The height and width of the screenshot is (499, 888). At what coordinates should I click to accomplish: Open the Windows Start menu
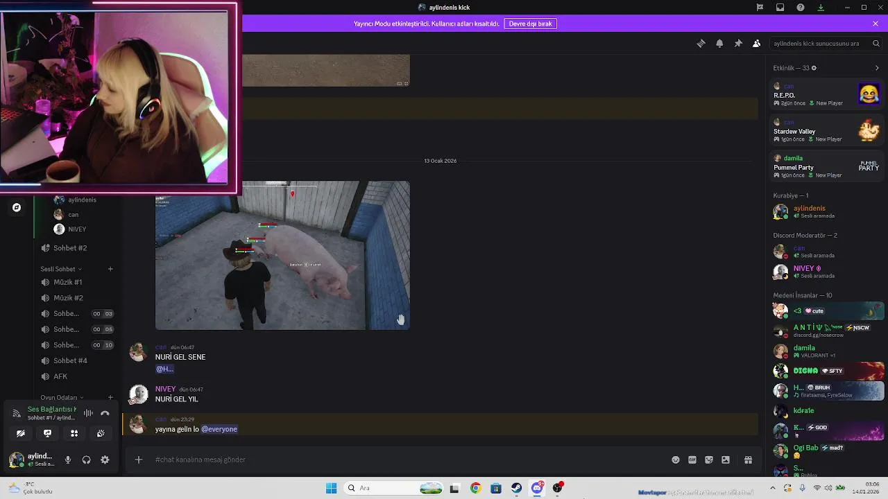331,488
